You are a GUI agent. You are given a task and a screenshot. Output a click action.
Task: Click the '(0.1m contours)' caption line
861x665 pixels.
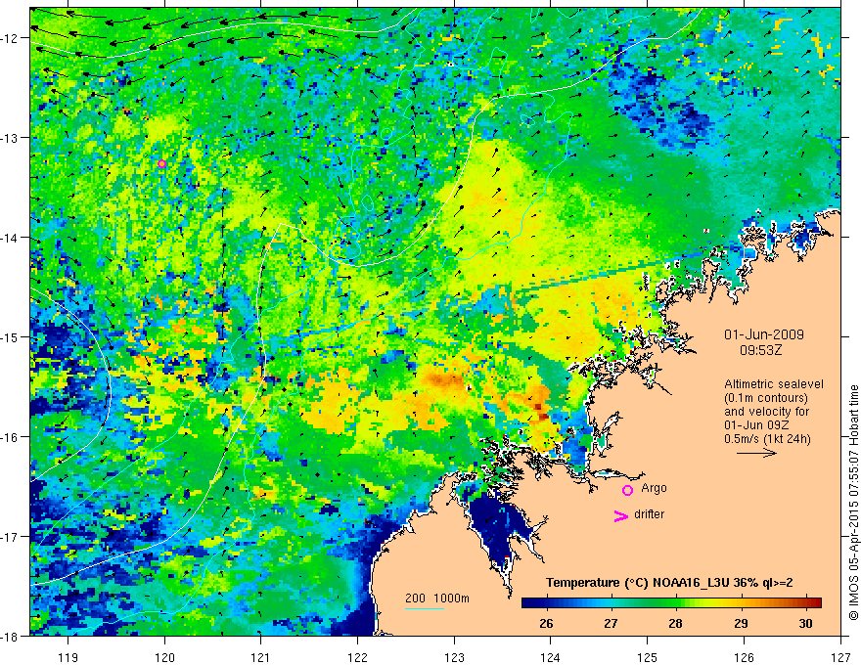[766, 398]
